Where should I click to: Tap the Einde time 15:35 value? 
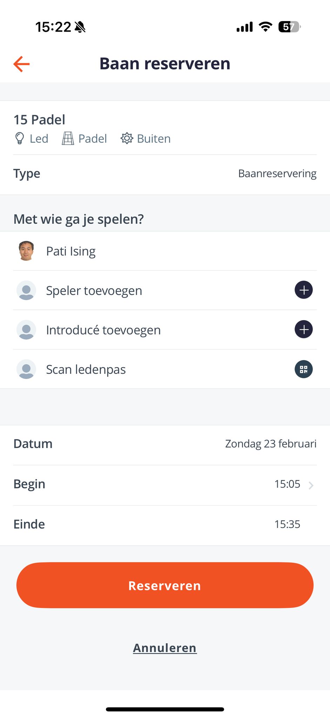[287, 524]
